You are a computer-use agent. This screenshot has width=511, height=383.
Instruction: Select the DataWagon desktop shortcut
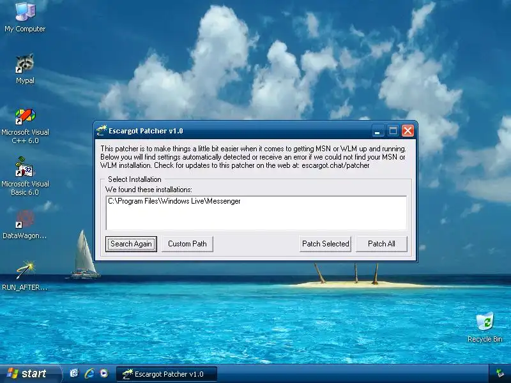click(25, 225)
